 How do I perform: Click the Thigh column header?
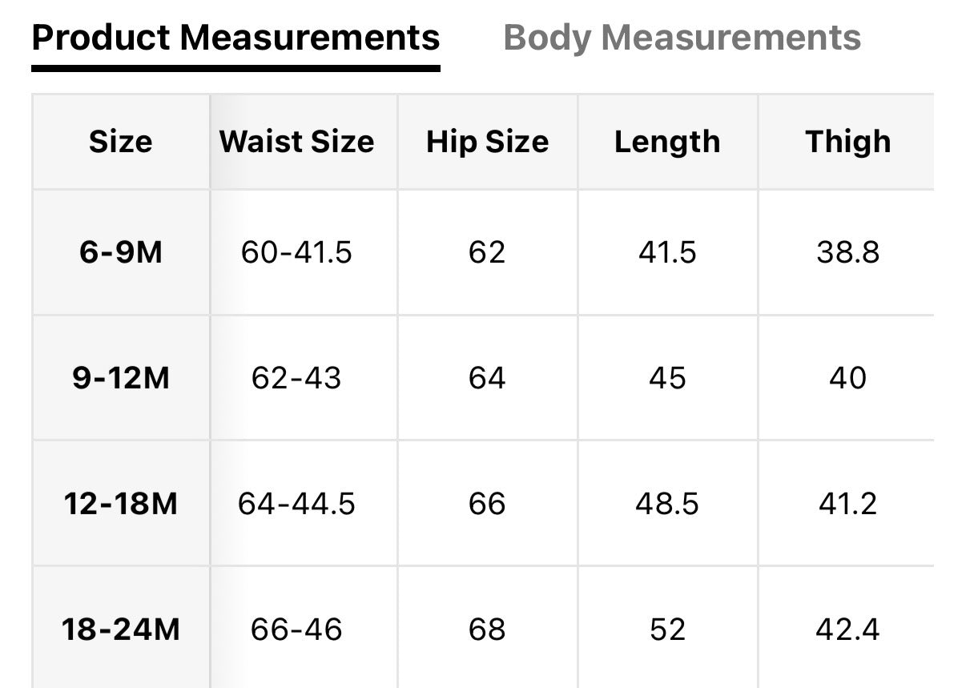(x=847, y=142)
